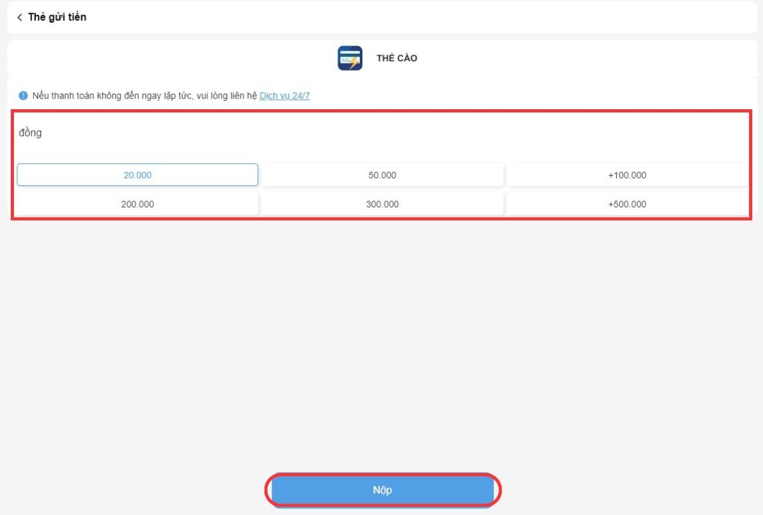Pick the +100.000 amount option
The height and width of the screenshot is (515, 763).
pos(627,175)
